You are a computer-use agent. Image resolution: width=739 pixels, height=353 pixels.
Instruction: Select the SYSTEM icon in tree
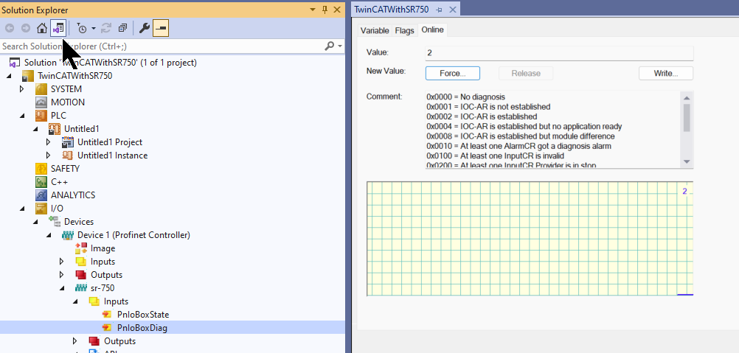[41, 89]
